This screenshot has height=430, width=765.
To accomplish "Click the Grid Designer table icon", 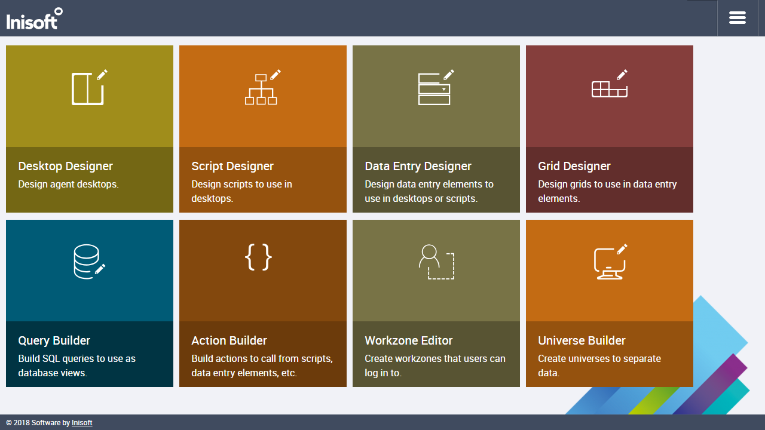I will point(609,87).
